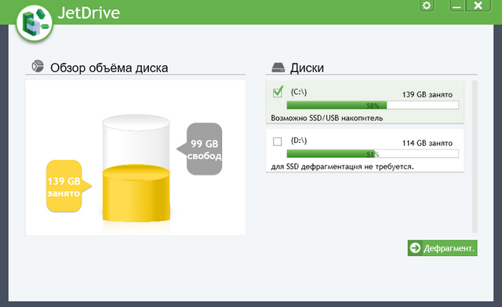The width and height of the screenshot is (502, 307).
Task: Click the D:\ 51% usage bar
Action: coord(373,154)
